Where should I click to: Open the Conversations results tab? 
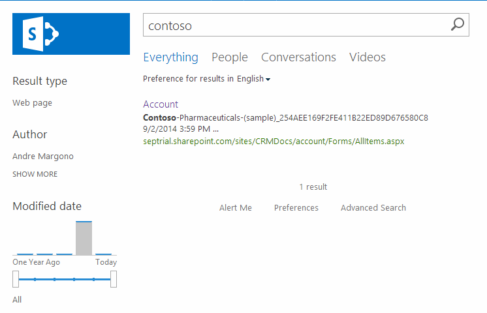[x=298, y=57]
